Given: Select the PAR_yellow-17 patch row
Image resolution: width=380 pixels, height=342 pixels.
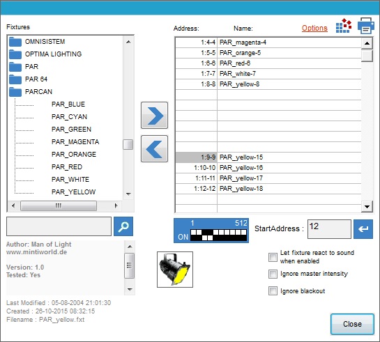Looking at the screenshot, I should (x=268, y=178).
